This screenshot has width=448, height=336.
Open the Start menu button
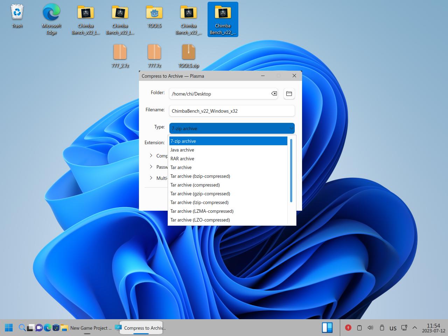(x=9, y=328)
